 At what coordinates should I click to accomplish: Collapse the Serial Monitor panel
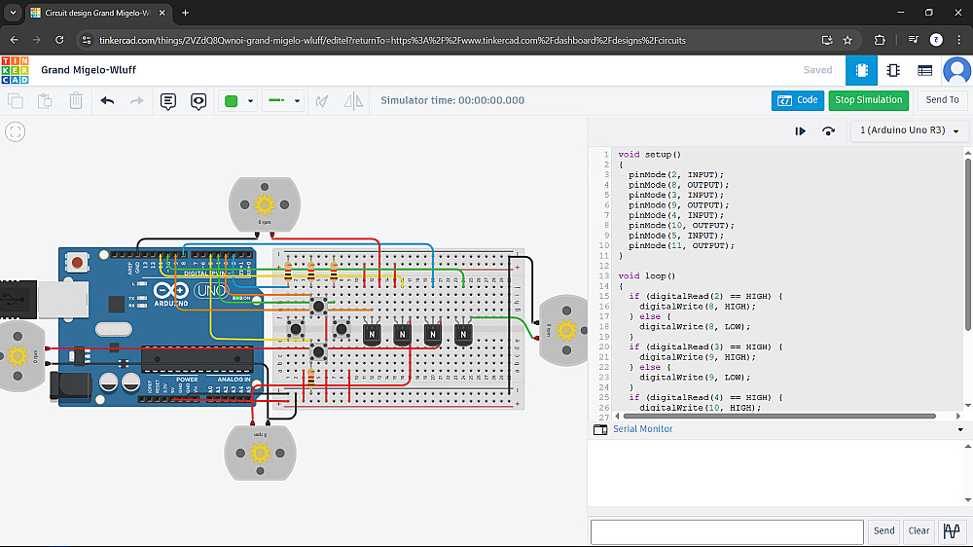coord(959,429)
